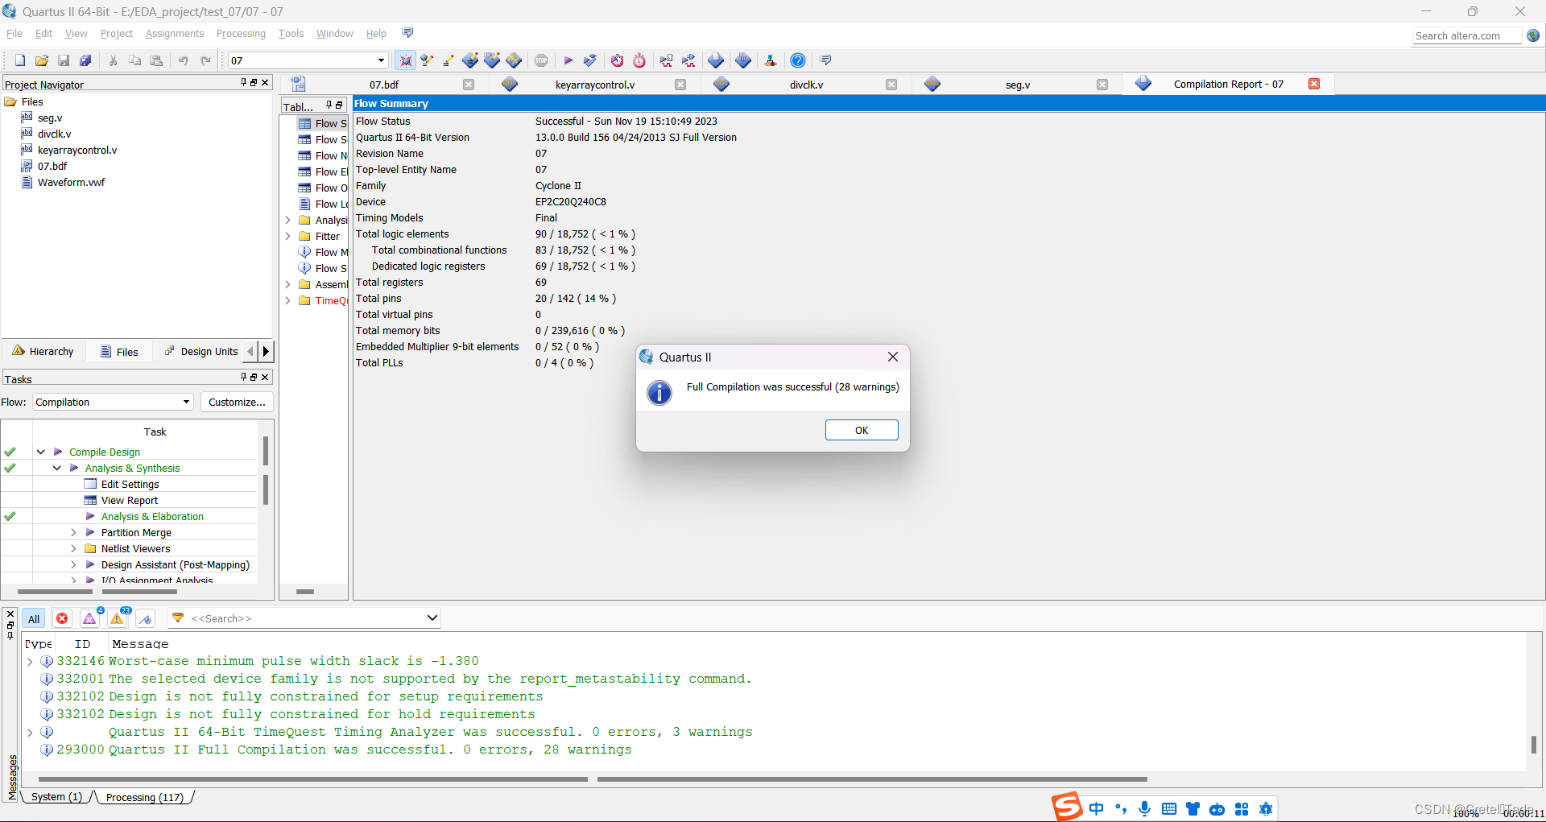Image resolution: width=1546 pixels, height=822 pixels.
Task: Toggle the Chinese/English IME mode indicator
Action: (1097, 809)
